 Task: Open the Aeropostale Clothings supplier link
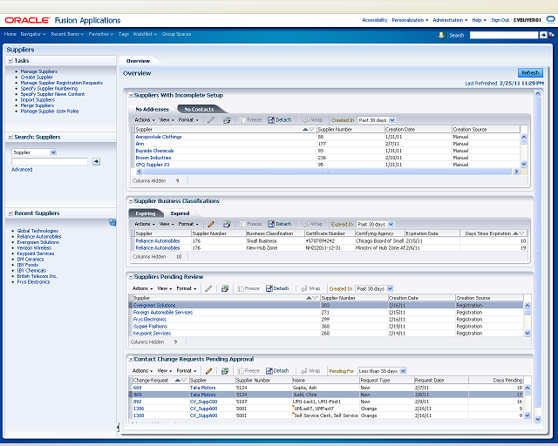coord(159,137)
